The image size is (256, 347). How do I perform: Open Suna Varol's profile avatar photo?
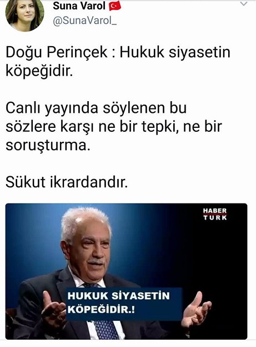pyautogui.click(x=24, y=14)
